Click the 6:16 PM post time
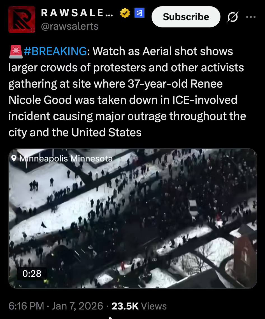This screenshot has width=265, height=319. point(26,306)
